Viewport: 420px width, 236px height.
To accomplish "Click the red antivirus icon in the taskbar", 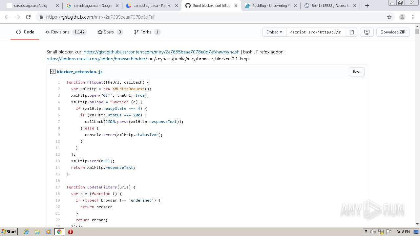I will coord(70,232).
